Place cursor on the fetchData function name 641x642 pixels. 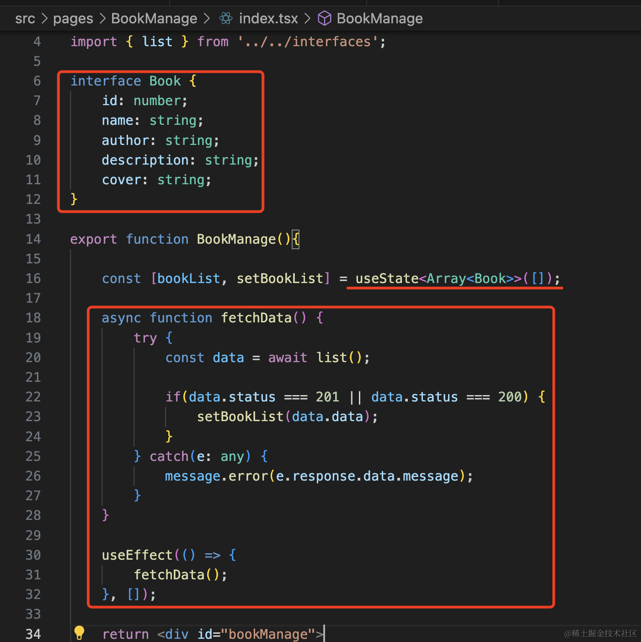coord(256,318)
